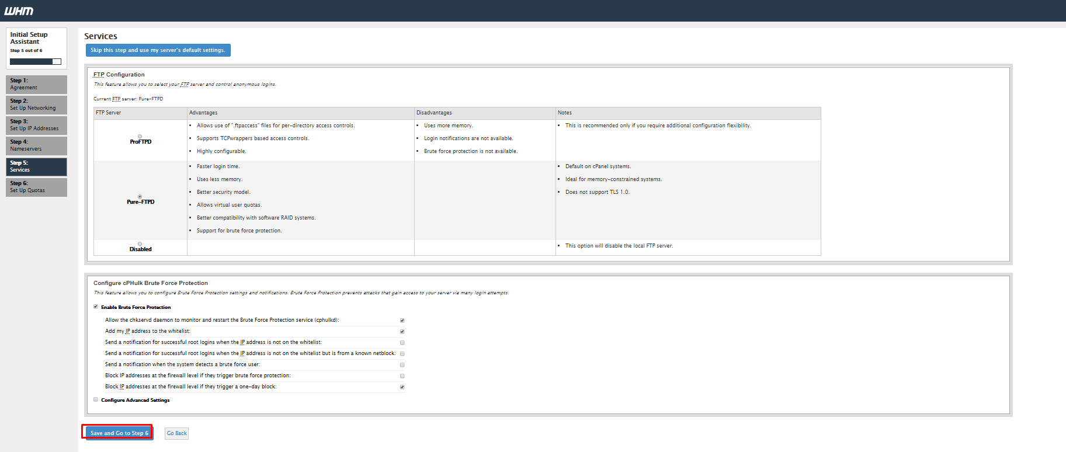The width and height of the screenshot is (1066, 452).
Task: Select the Pure-FTPD radio button
Action: pos(140,196)
